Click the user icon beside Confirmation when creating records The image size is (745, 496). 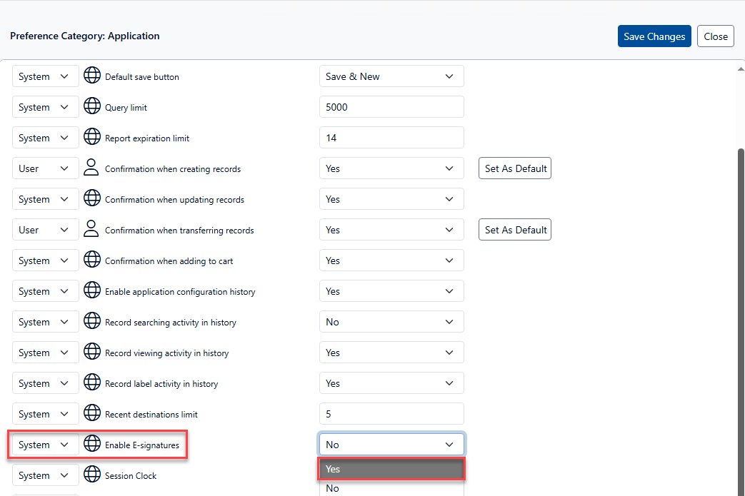click(91, 168)
